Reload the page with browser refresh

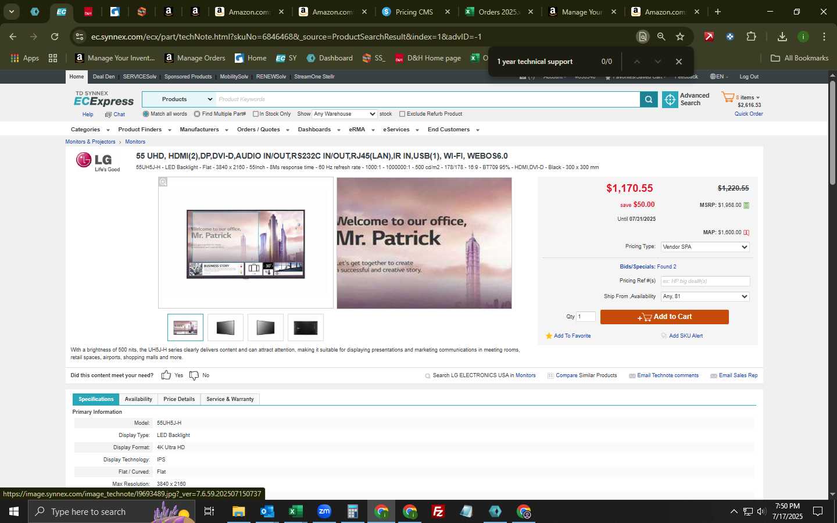[x=55, y=37]
